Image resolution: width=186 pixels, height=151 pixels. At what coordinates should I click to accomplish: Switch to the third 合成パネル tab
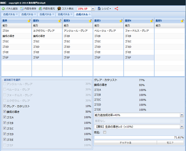[45, 14]
